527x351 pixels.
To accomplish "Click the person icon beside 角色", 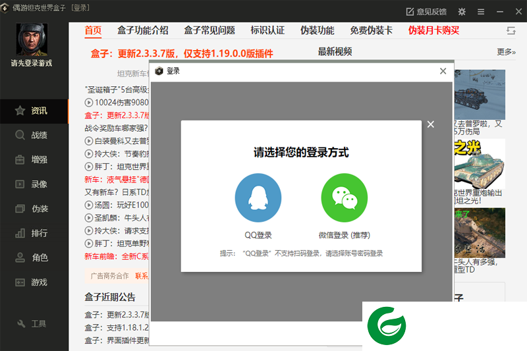I will click(x=20, y=257).
